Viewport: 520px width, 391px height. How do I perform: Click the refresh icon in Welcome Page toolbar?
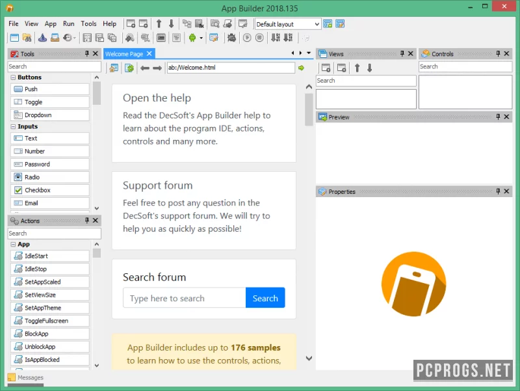[x=129, y=68]
